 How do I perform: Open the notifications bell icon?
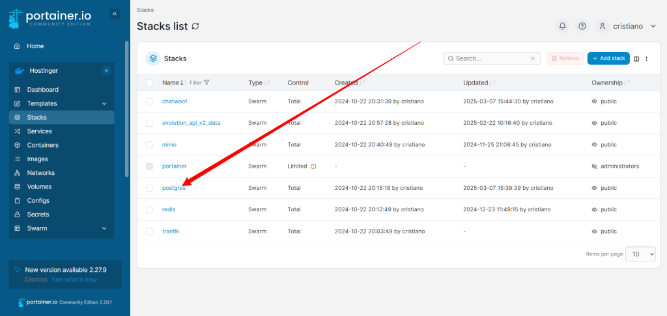coord(562,26)
